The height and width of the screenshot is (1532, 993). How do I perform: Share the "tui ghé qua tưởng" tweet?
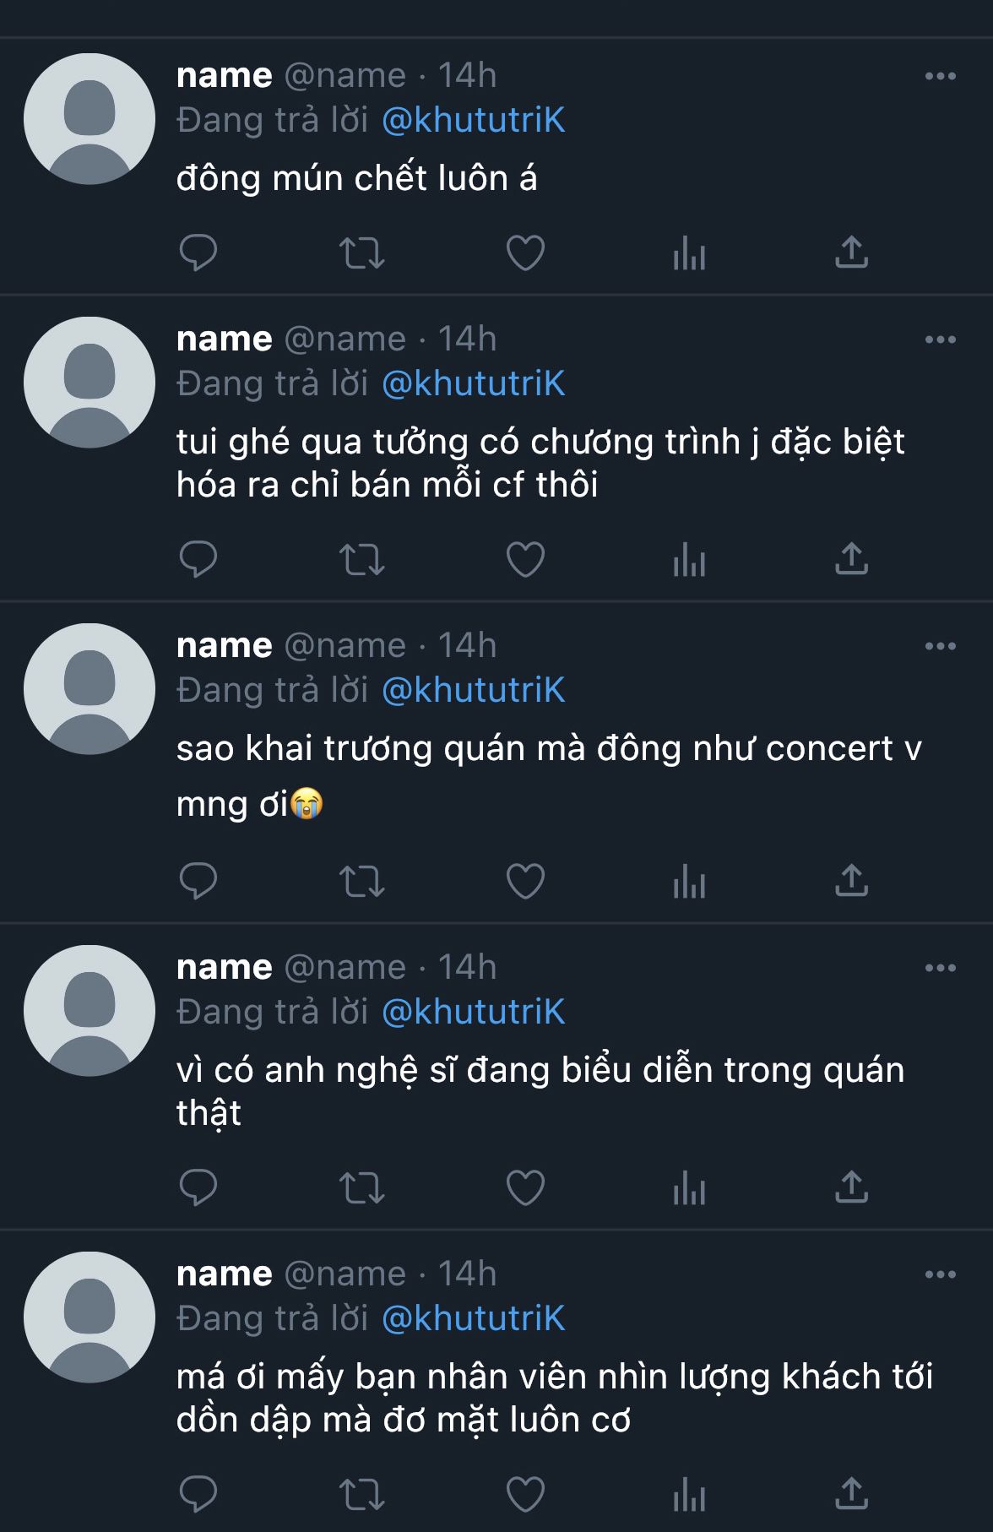click(851, 559)
